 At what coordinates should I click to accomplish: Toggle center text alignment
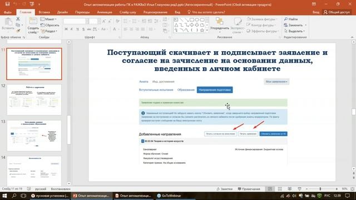(131, 29)
